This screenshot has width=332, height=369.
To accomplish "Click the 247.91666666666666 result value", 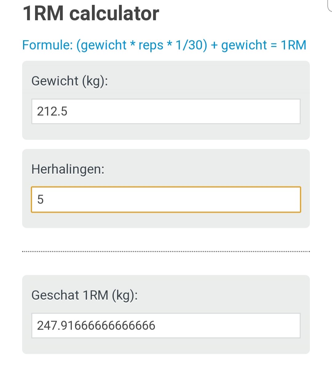I will click(x=96, y=326).
